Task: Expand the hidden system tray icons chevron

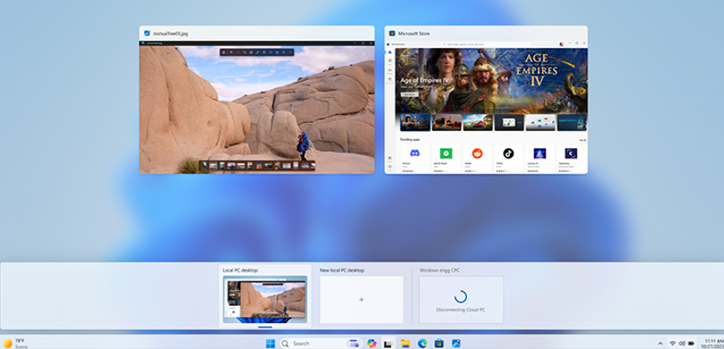Action: (660, 343)
